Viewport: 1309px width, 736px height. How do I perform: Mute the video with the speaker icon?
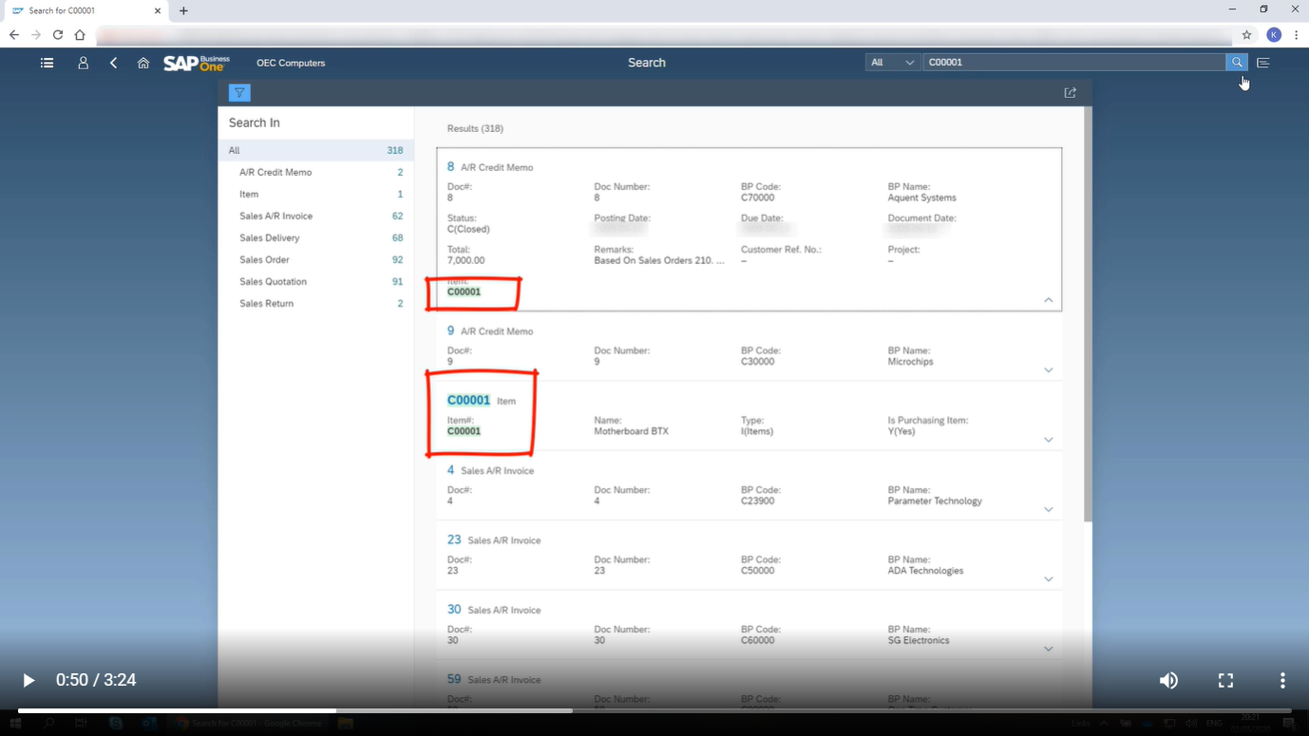(x=1168, y=681)
